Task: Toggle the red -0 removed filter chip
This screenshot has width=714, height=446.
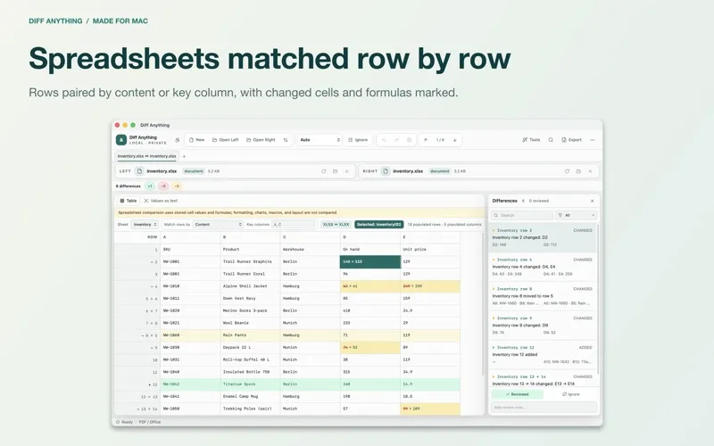Action: pos(163,186)
